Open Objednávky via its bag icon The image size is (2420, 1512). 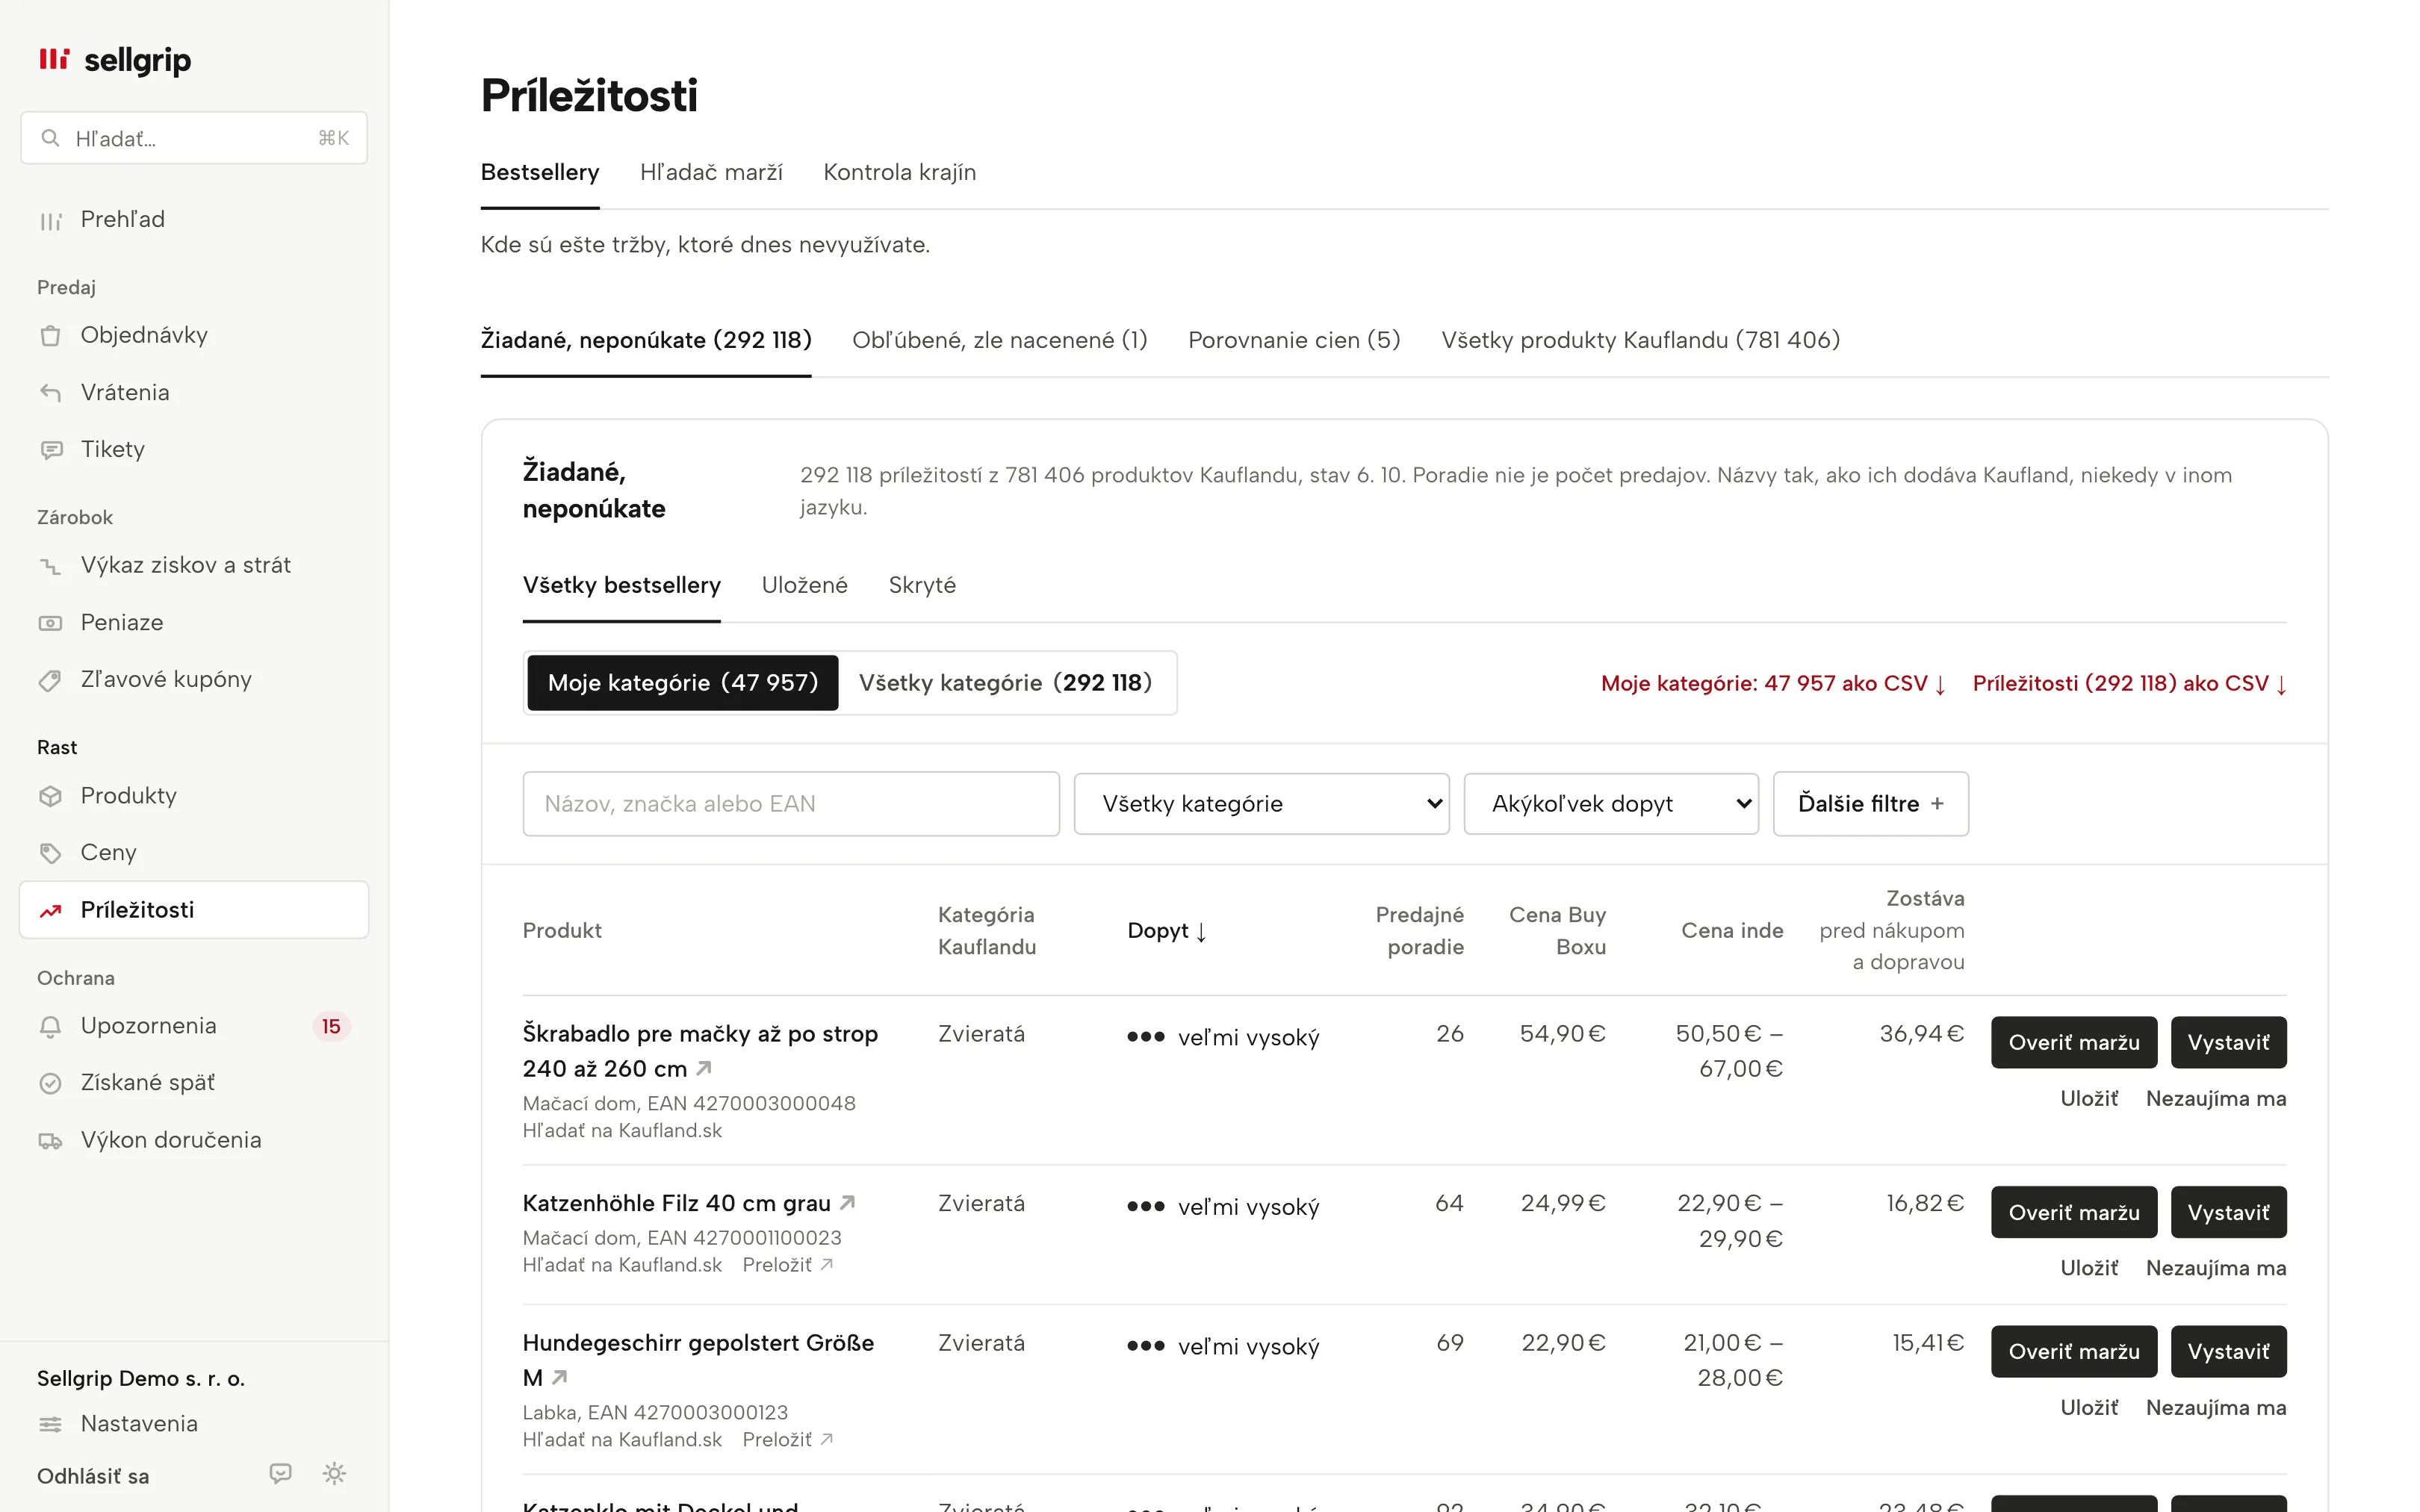50,336
